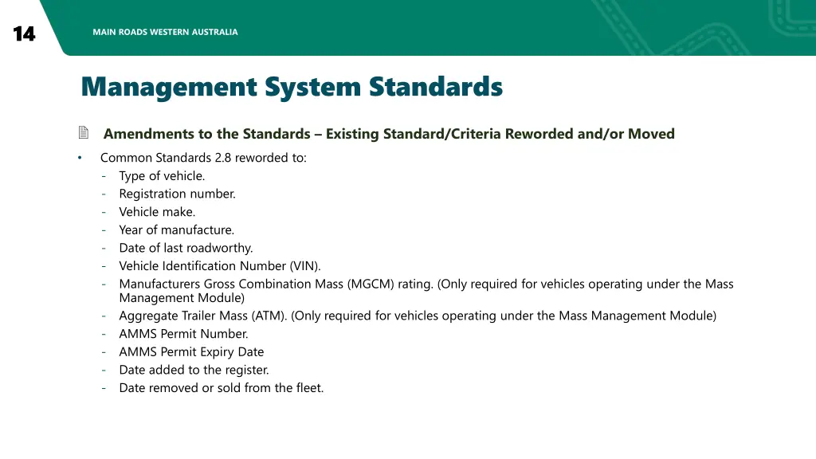Viewport: 816px width, 459px height.
Task: Click the Amendments to the Standards heading
Action: 389,134
